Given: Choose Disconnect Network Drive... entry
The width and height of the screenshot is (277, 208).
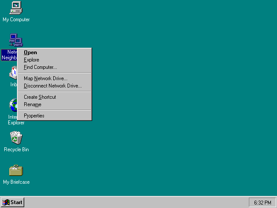Looking at the screenshot, I should pos(55,86).
